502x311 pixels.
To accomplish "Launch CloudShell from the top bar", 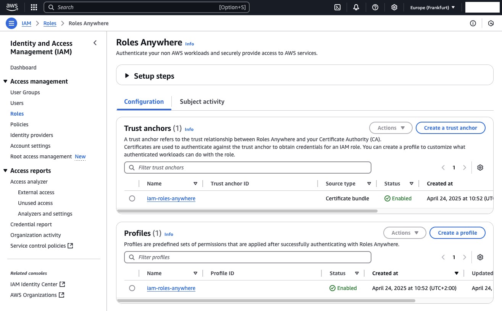I will coord(337,7).
